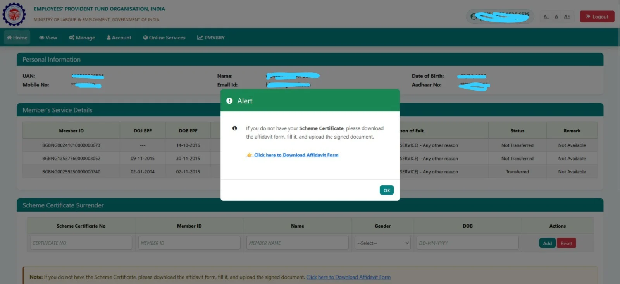Decrease font size with A- control

[x=546, y=17]
